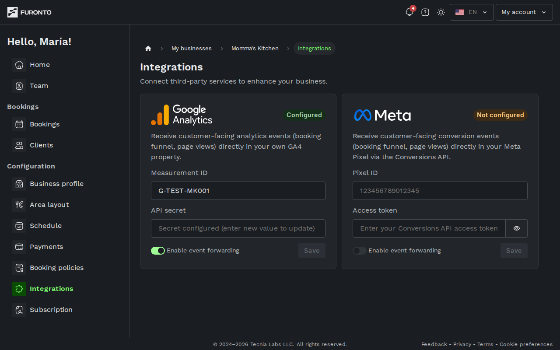Open the Team menu label

click(x=39, y=86)
